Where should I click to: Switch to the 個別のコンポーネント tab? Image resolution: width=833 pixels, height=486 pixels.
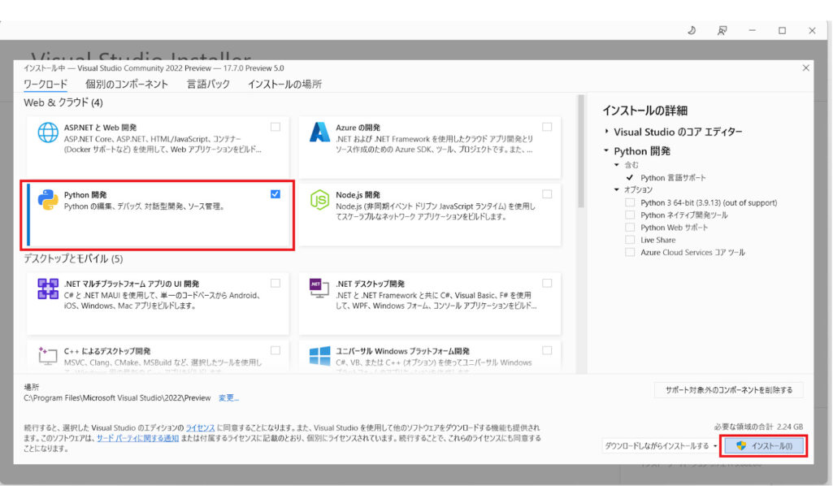click(127, 84)
